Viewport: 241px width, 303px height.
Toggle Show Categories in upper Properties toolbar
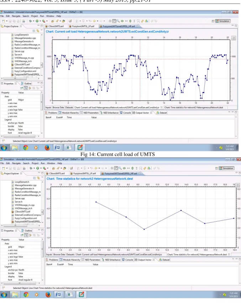tap(26, 88)
